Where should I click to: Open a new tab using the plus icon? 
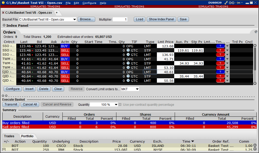(57, 12)
